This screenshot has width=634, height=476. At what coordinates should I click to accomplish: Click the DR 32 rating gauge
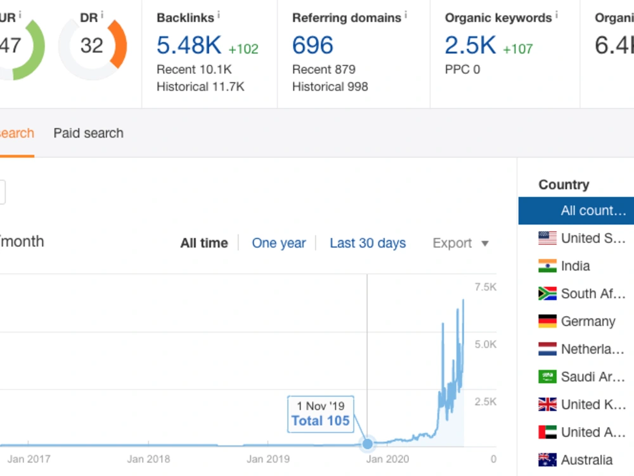click(x=93, y=46)
